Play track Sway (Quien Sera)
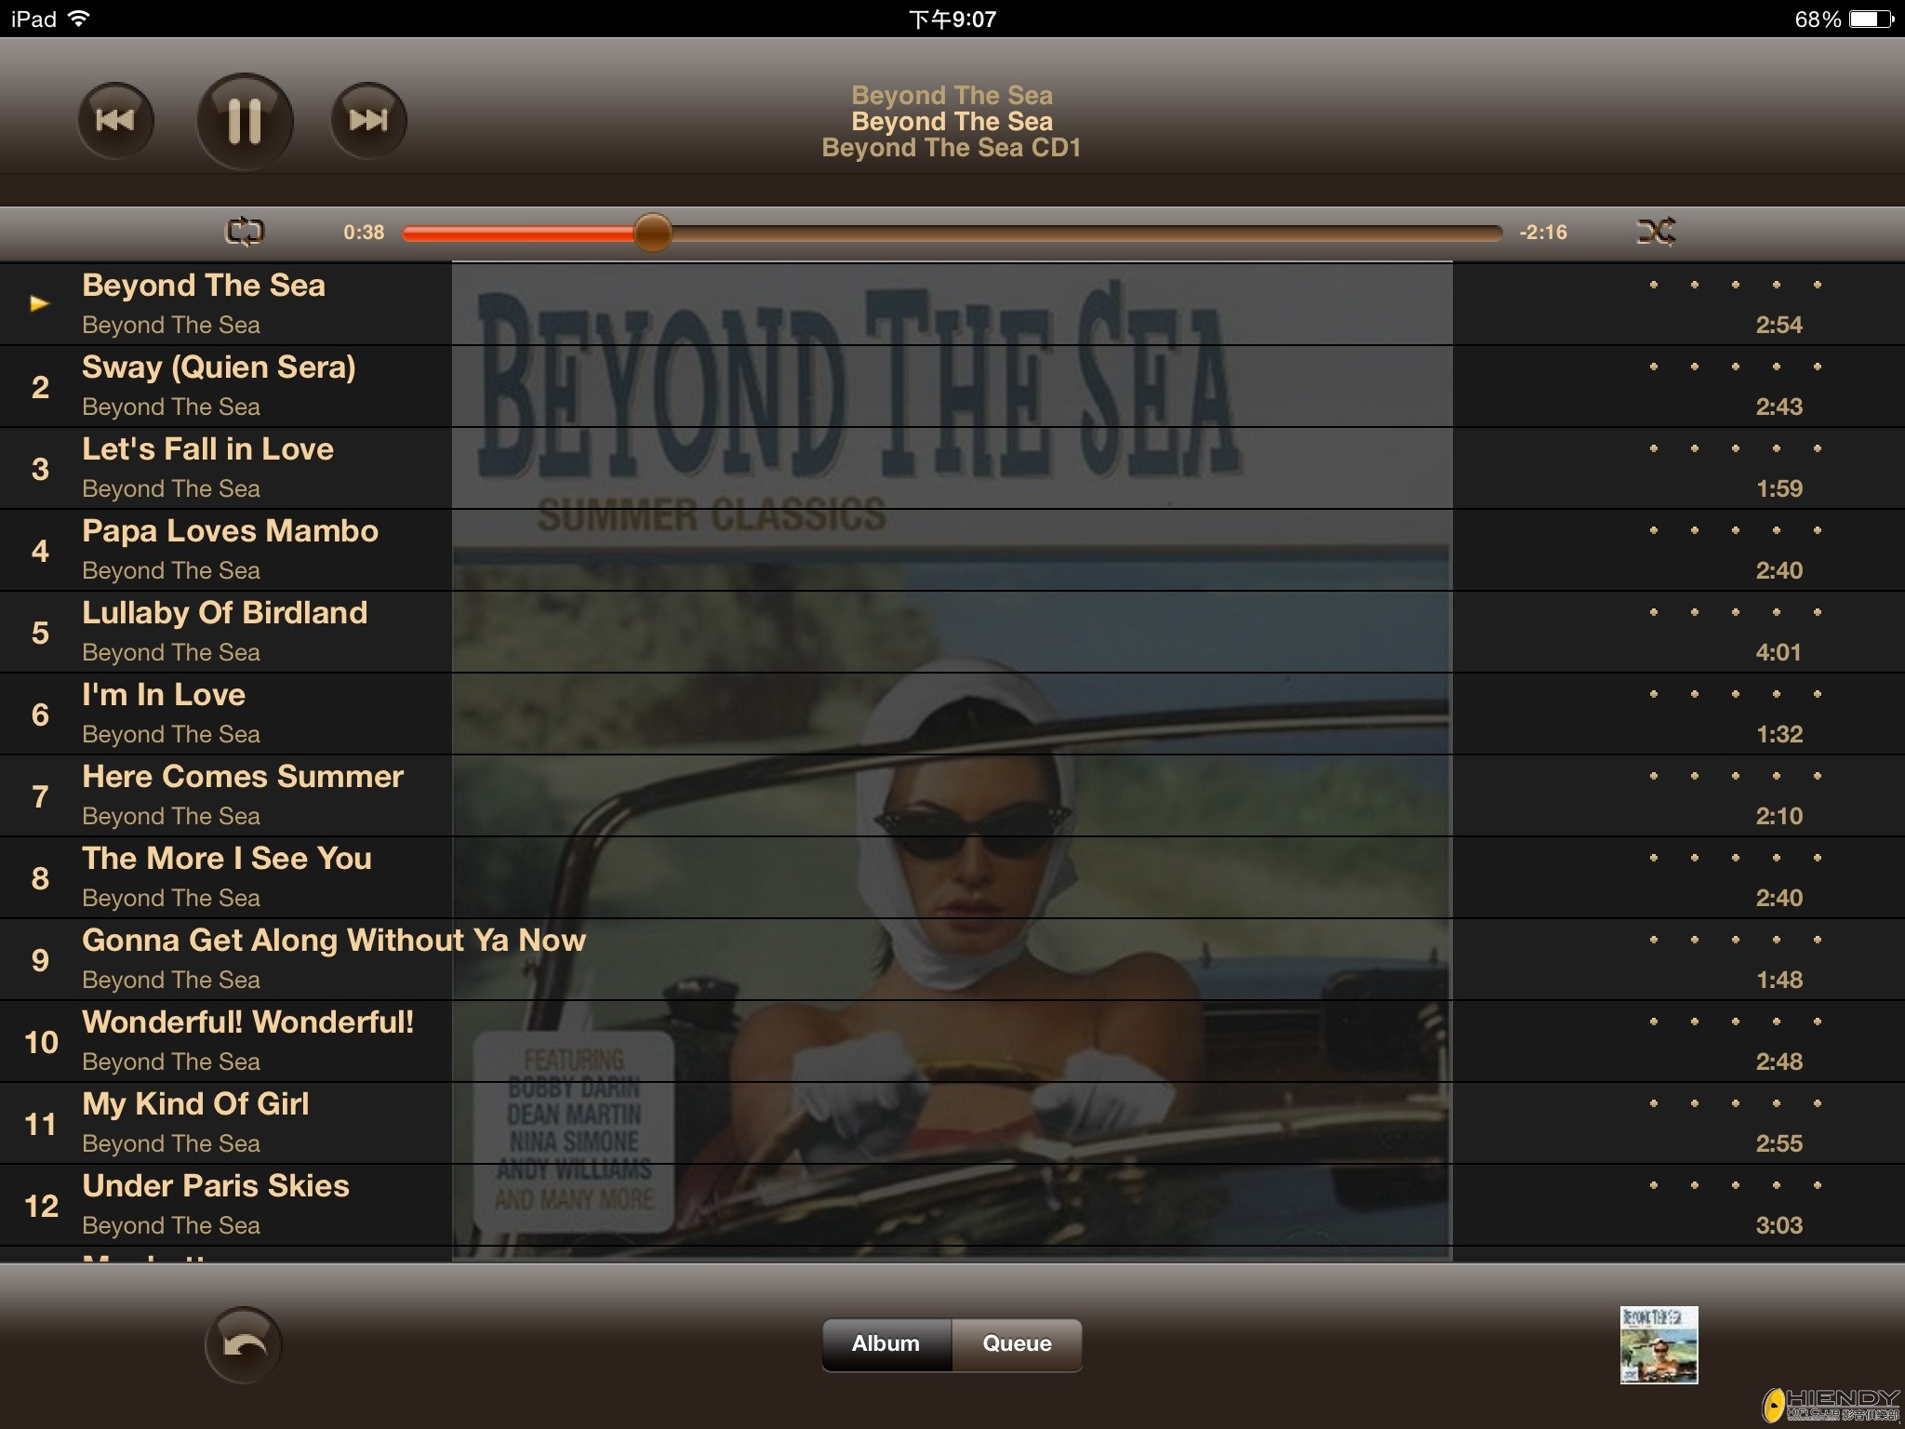This screenshot has height=1429, width=1905. point(952,387)
